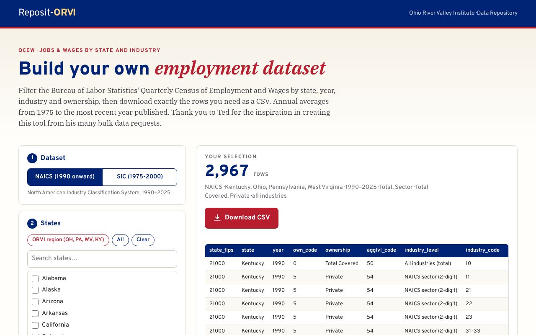
Task: Switch to the SIC (1975-2000) dataset tab
Action: click(140, 177)
